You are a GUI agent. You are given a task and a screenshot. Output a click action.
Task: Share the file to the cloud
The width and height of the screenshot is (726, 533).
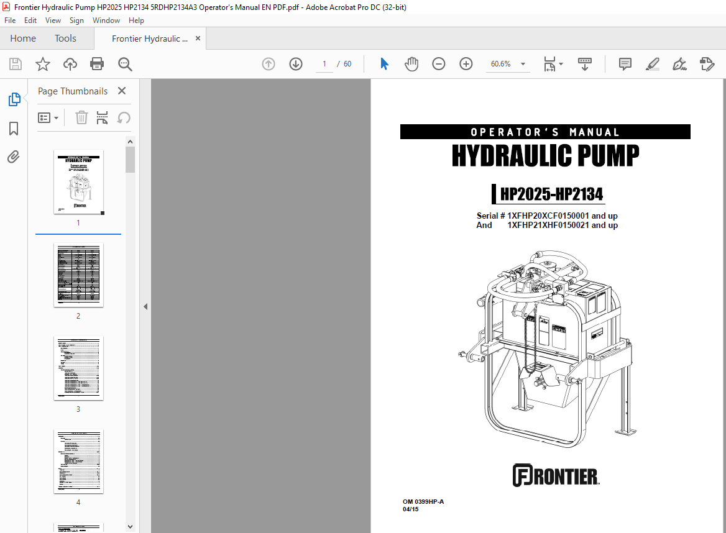(70, 63)
